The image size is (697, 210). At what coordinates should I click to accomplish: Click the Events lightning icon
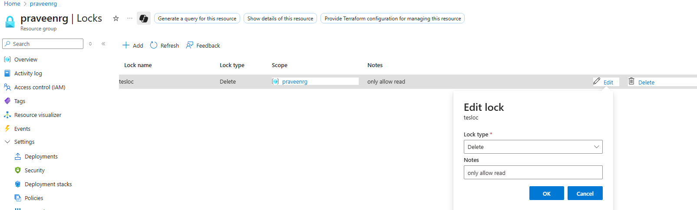(7, 129)
